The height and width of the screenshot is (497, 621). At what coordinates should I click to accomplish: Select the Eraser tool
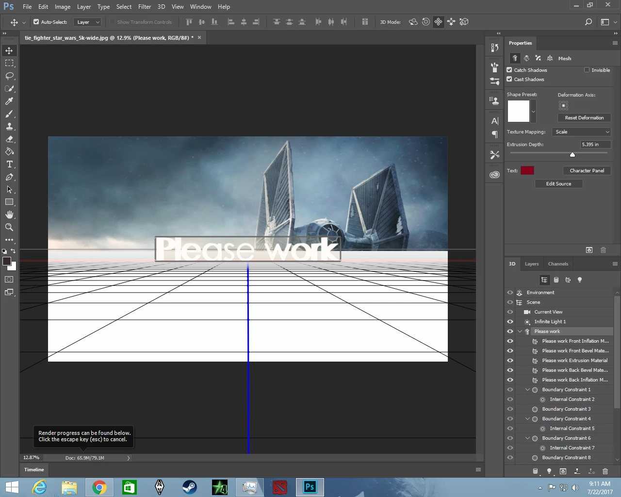(x=9, y=139)
